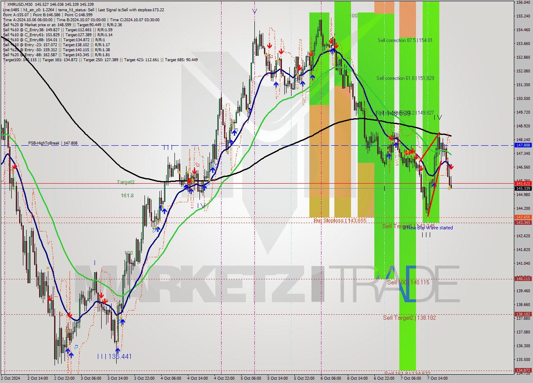
Task: Select the 143.655 price tag on axis
Action: click(523, 217)
